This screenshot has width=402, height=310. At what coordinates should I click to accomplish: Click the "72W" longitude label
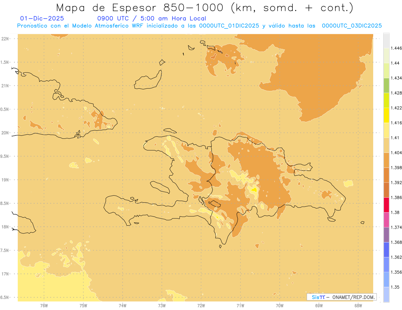(x=201, y=306)
